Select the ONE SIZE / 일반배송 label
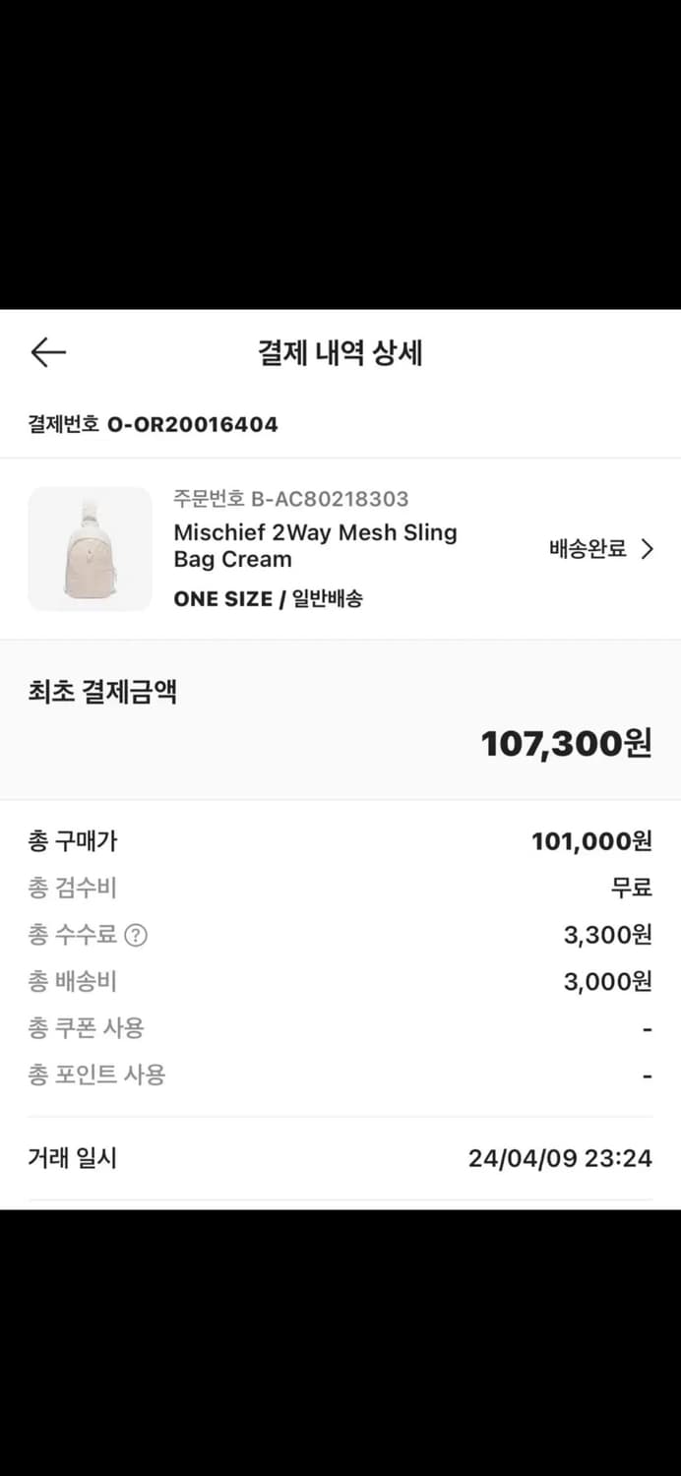The height and width of the screenshot is (1476, 681). coord(269,598)
